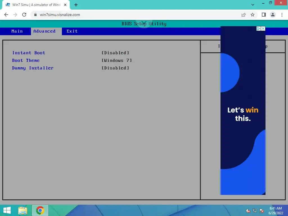Select the Instant Boot setting
This screenshot has height=216, width=288.
click(x=29, y=53)
